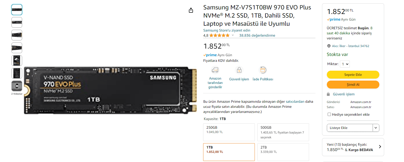Click the Amazon delivery truck icon
Image resolution: width=404 pixels, height=162 pixels.
[215, 70]
